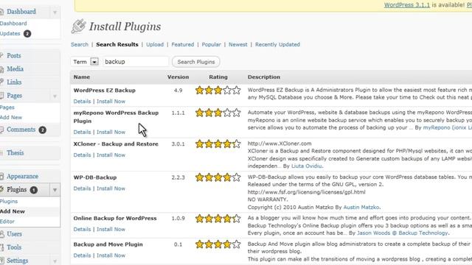472x265 pixels.
Task: Install myRepono WordPress Backup Plugin now
Action: pos(111,132)
